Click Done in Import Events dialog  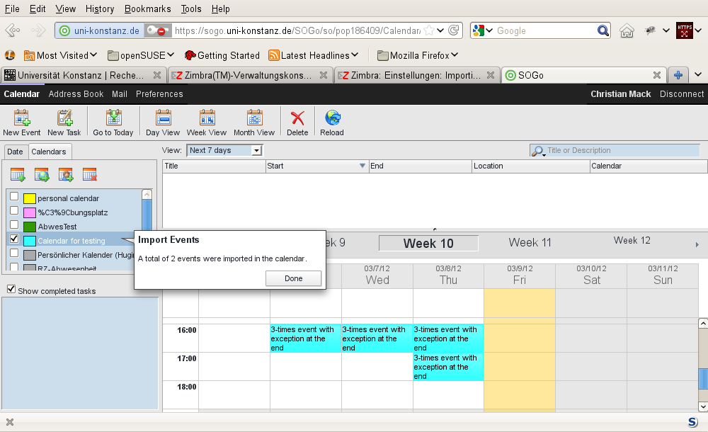coord(293,278)
